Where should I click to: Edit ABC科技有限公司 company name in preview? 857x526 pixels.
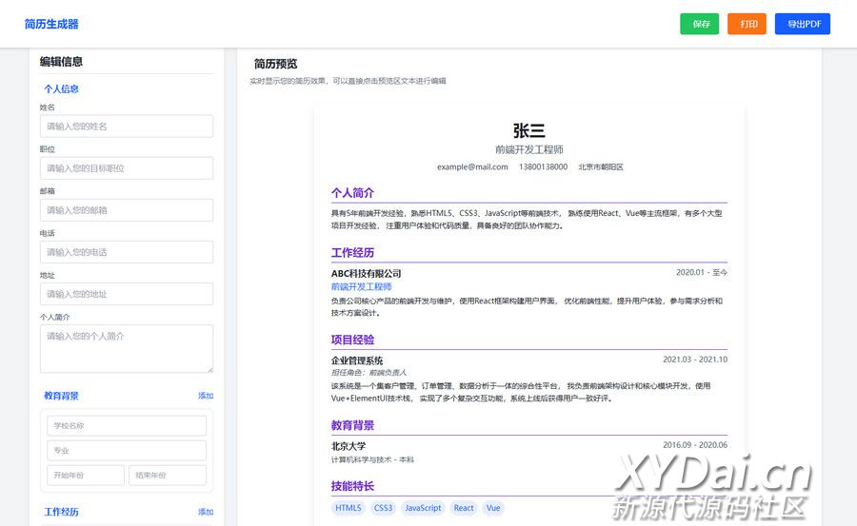point(367,273)
